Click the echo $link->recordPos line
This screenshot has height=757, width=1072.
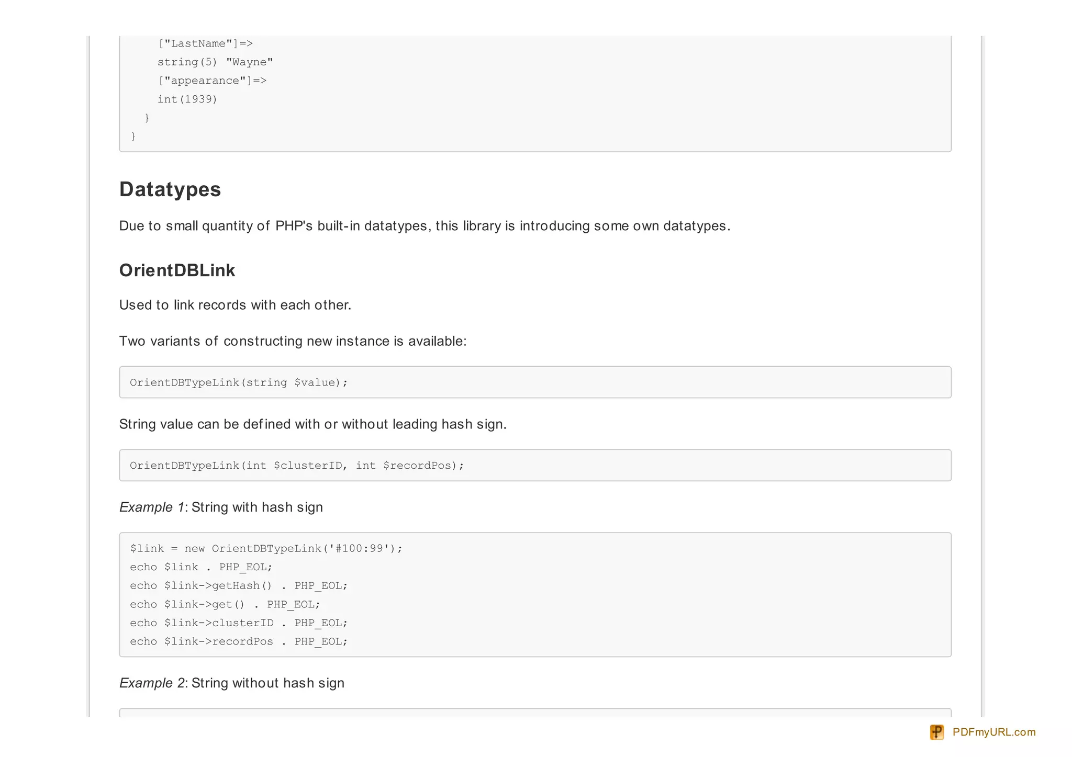tap(239, 641)
